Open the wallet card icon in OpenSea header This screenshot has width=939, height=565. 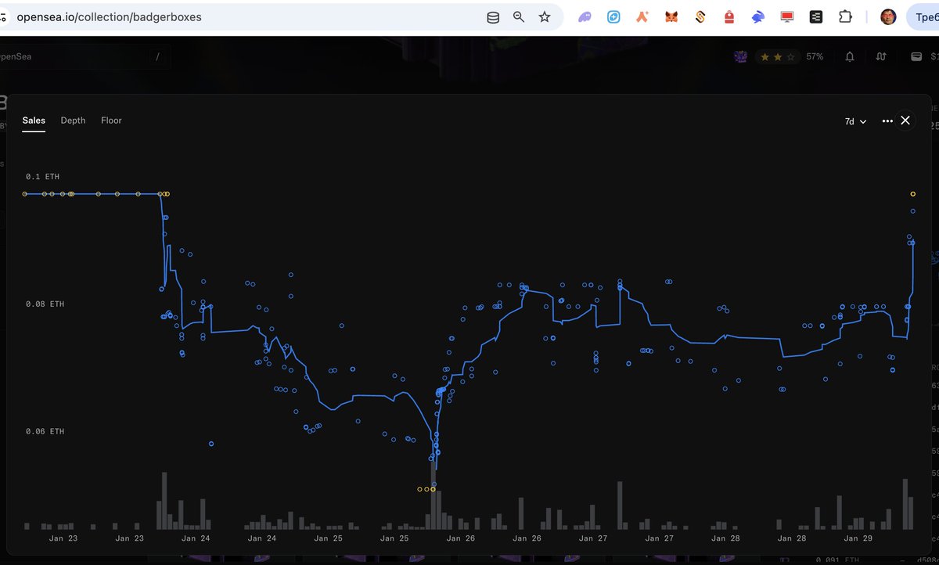coord(916,56)
